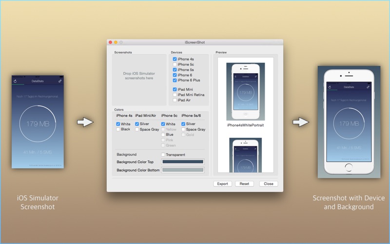Uncheck Silver under iPhone 5s/6
The width and height of the screenshot is (390, 244).
point(183,124)
